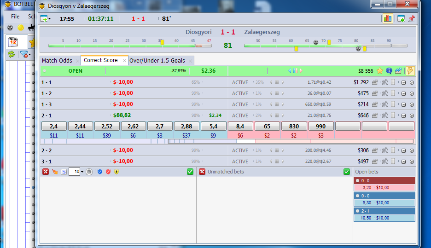The width and height of the screenshot is (431, 248).
Task: Expand the 2 - 2 selection row
Action: [403, 150]
